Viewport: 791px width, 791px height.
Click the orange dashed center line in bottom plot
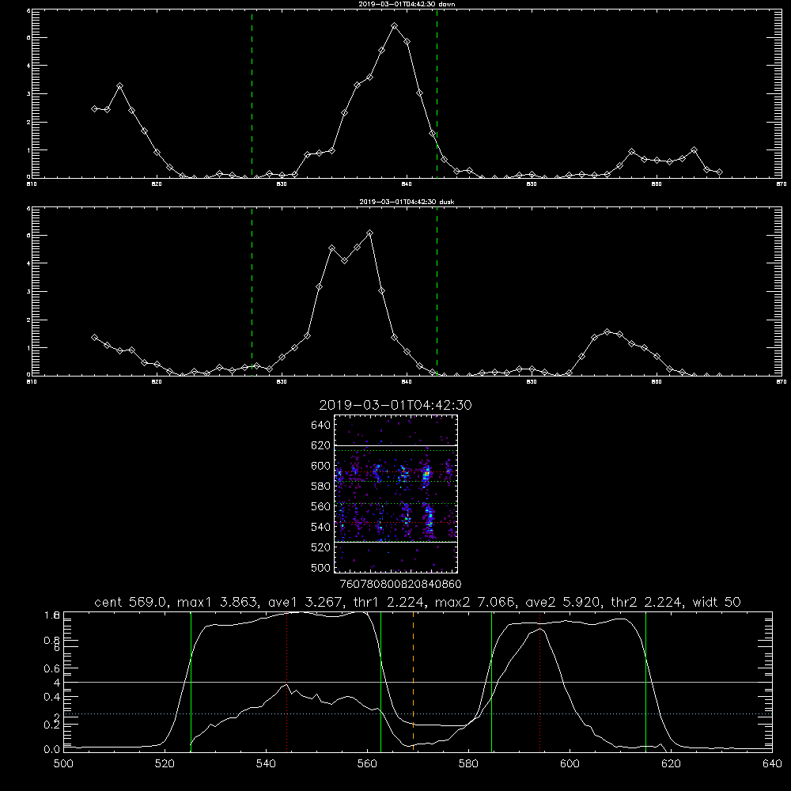[x=413, y=681]
